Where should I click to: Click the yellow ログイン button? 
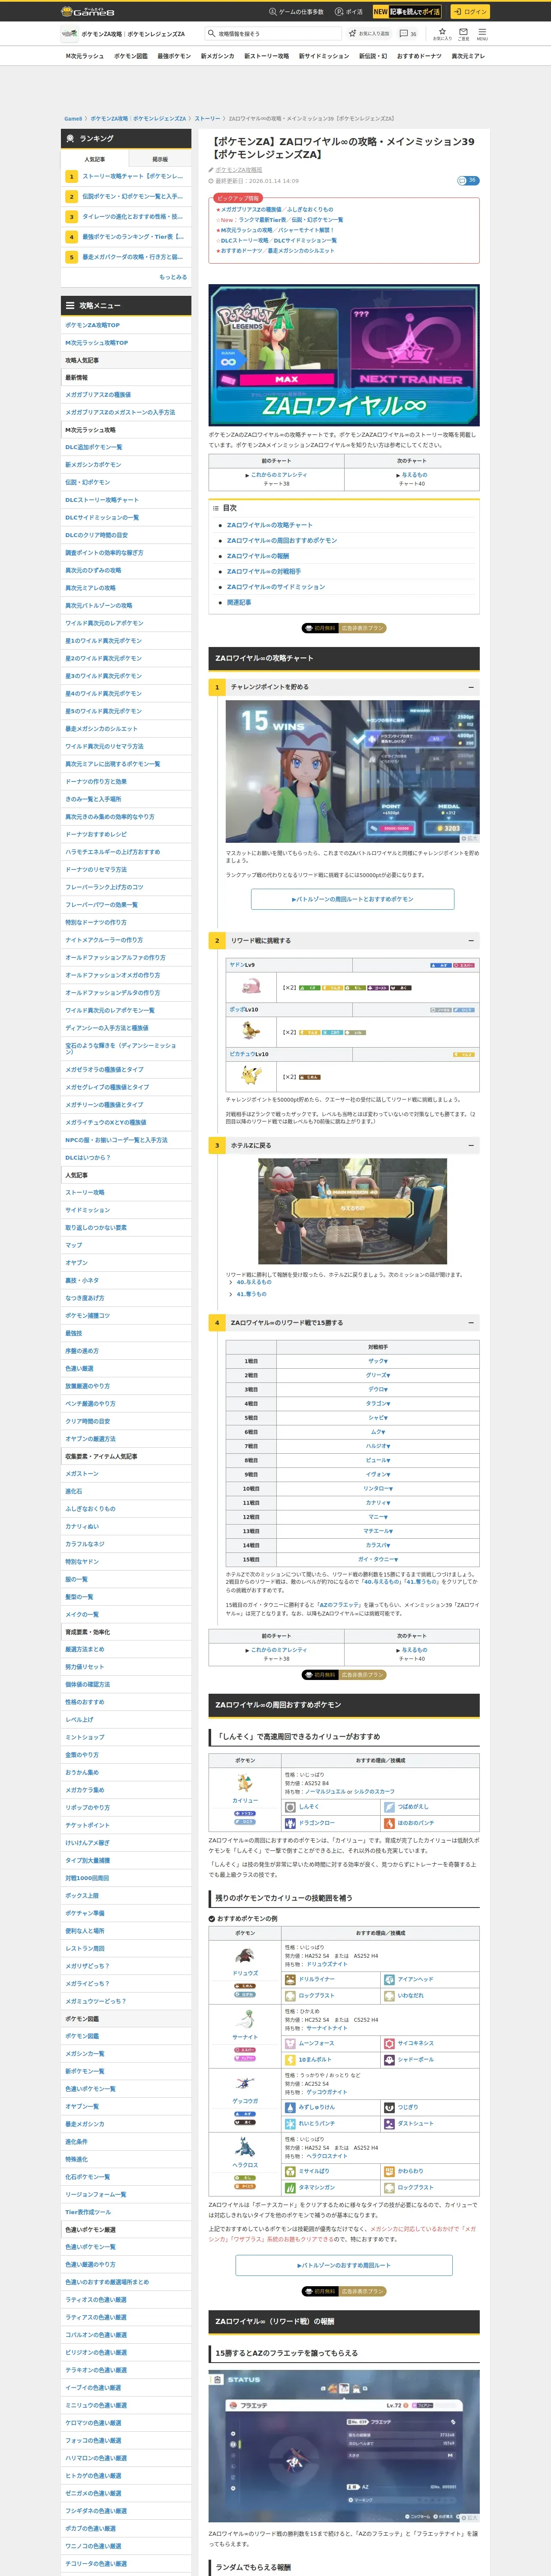coord(469,12)
